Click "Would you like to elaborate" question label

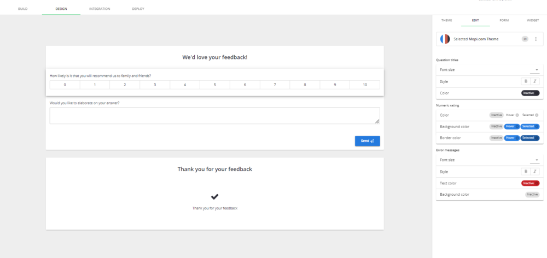coord(85,103)
